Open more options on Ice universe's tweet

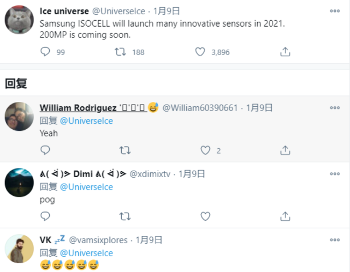334,11
